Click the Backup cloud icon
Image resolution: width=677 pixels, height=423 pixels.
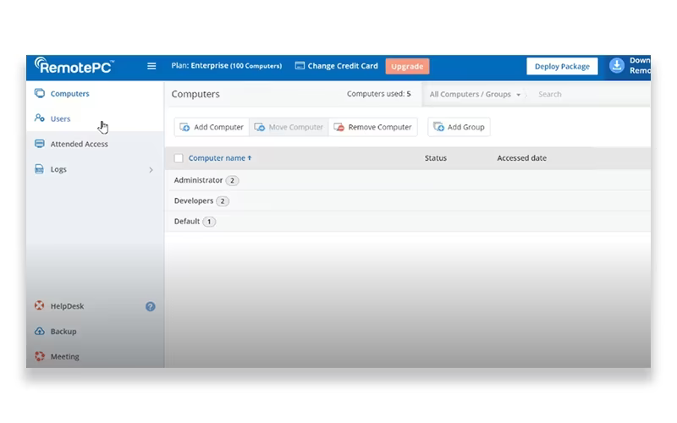40,331
